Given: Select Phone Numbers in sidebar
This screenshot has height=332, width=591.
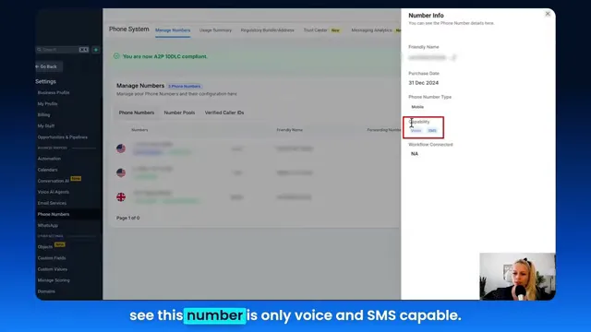Looking at the screenshot, I should [54, 214].
